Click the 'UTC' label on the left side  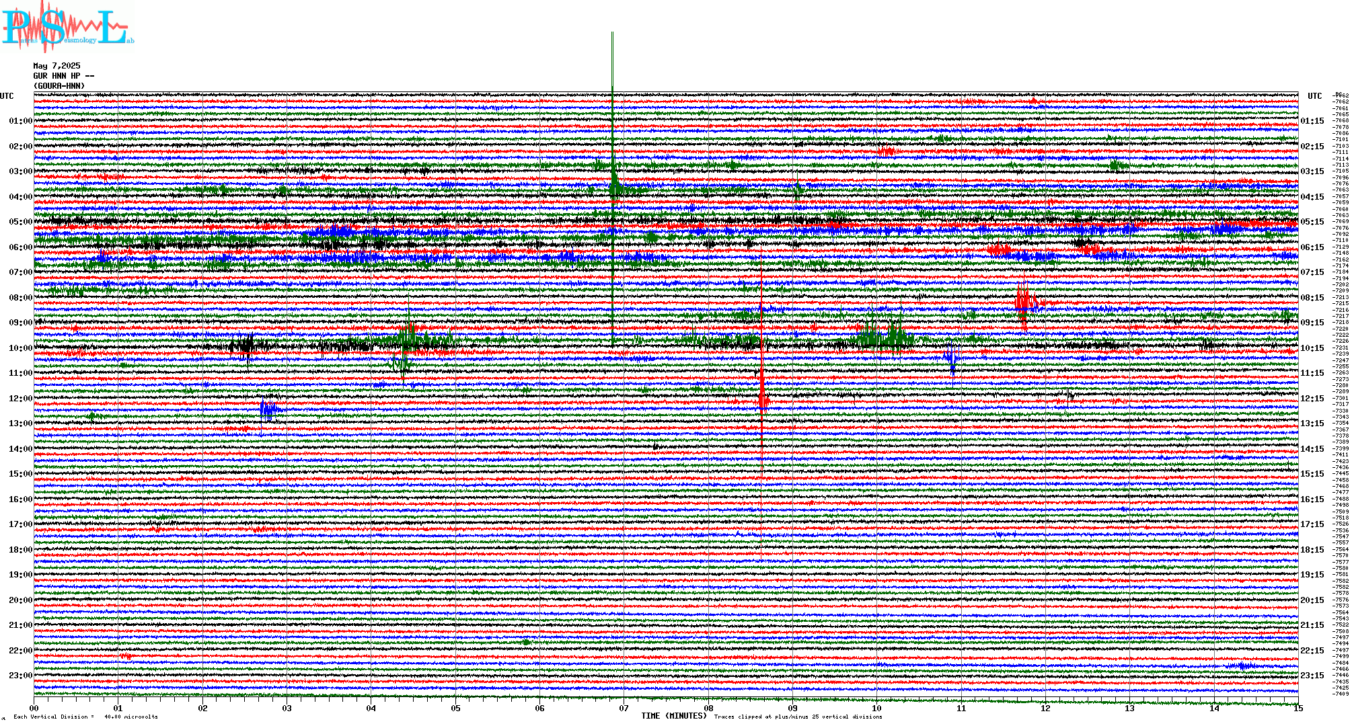tap(7, 96)
